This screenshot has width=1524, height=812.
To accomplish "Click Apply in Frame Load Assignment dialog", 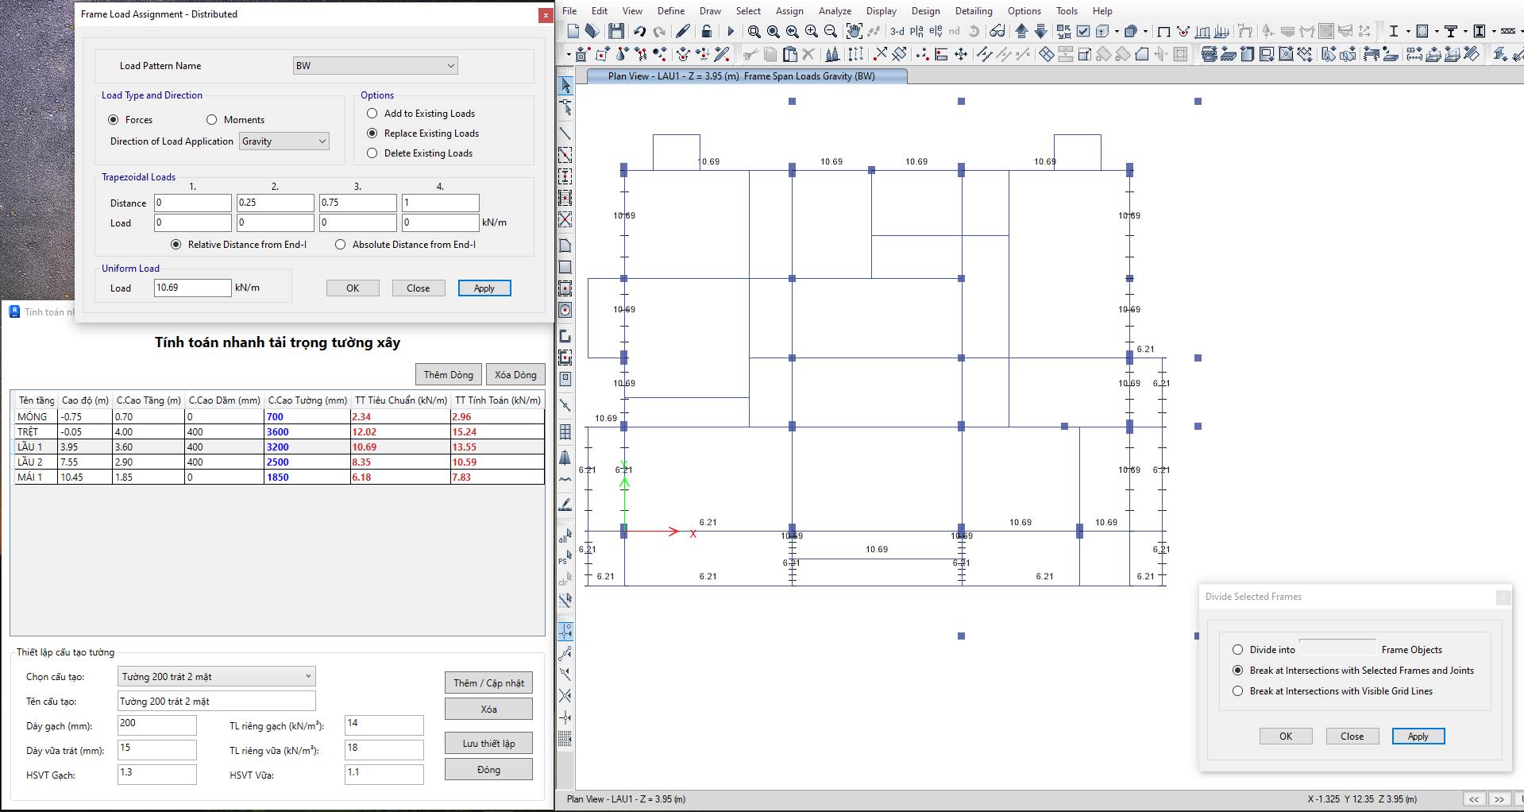I will click(x=484, y=288).
